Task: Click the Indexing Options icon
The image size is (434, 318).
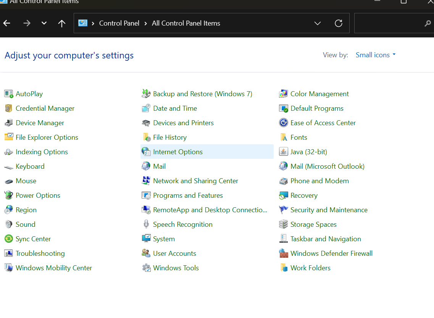Action: [8, 152]
